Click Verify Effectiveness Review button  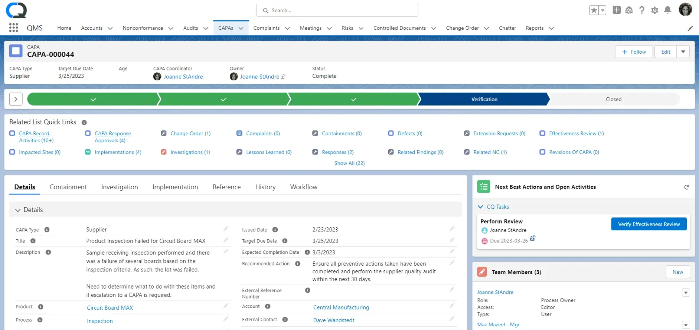(x=649, y=224)
